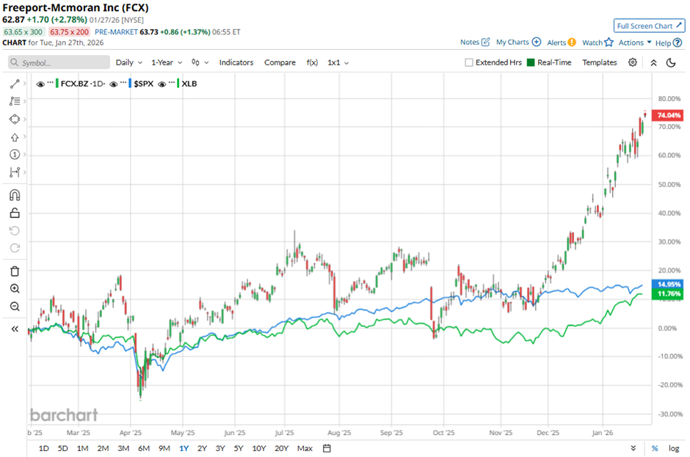Open the custom date range calendar icon
Screen dimensions: 690x457
point(327,448)
